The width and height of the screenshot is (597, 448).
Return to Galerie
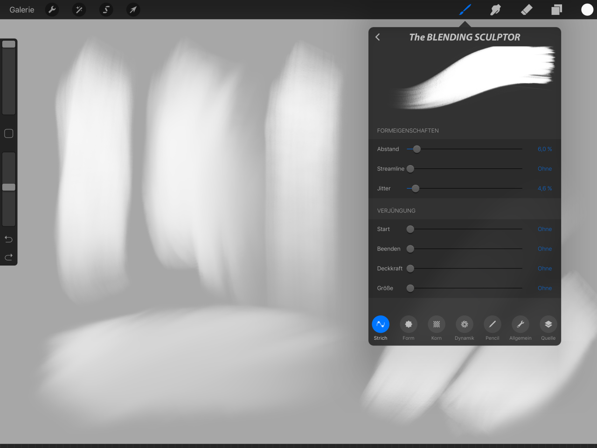[22, 10]
